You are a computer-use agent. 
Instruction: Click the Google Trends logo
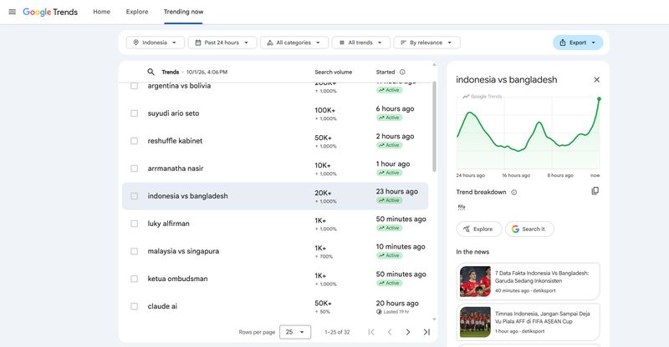point(50,12)
